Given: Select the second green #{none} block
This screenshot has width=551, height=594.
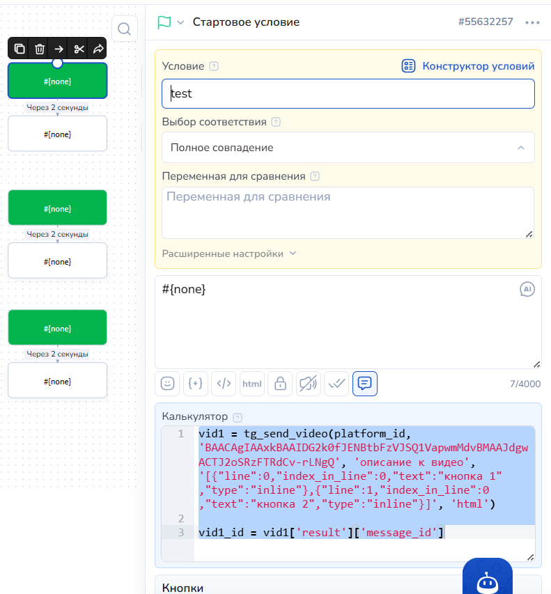Looking at the screenshot, I should click(57, 208).
